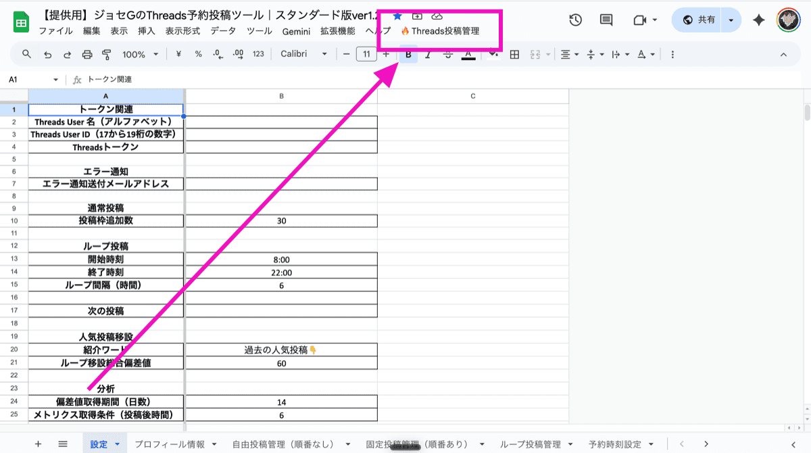Open the borders tool

click(x=514, y=54)
